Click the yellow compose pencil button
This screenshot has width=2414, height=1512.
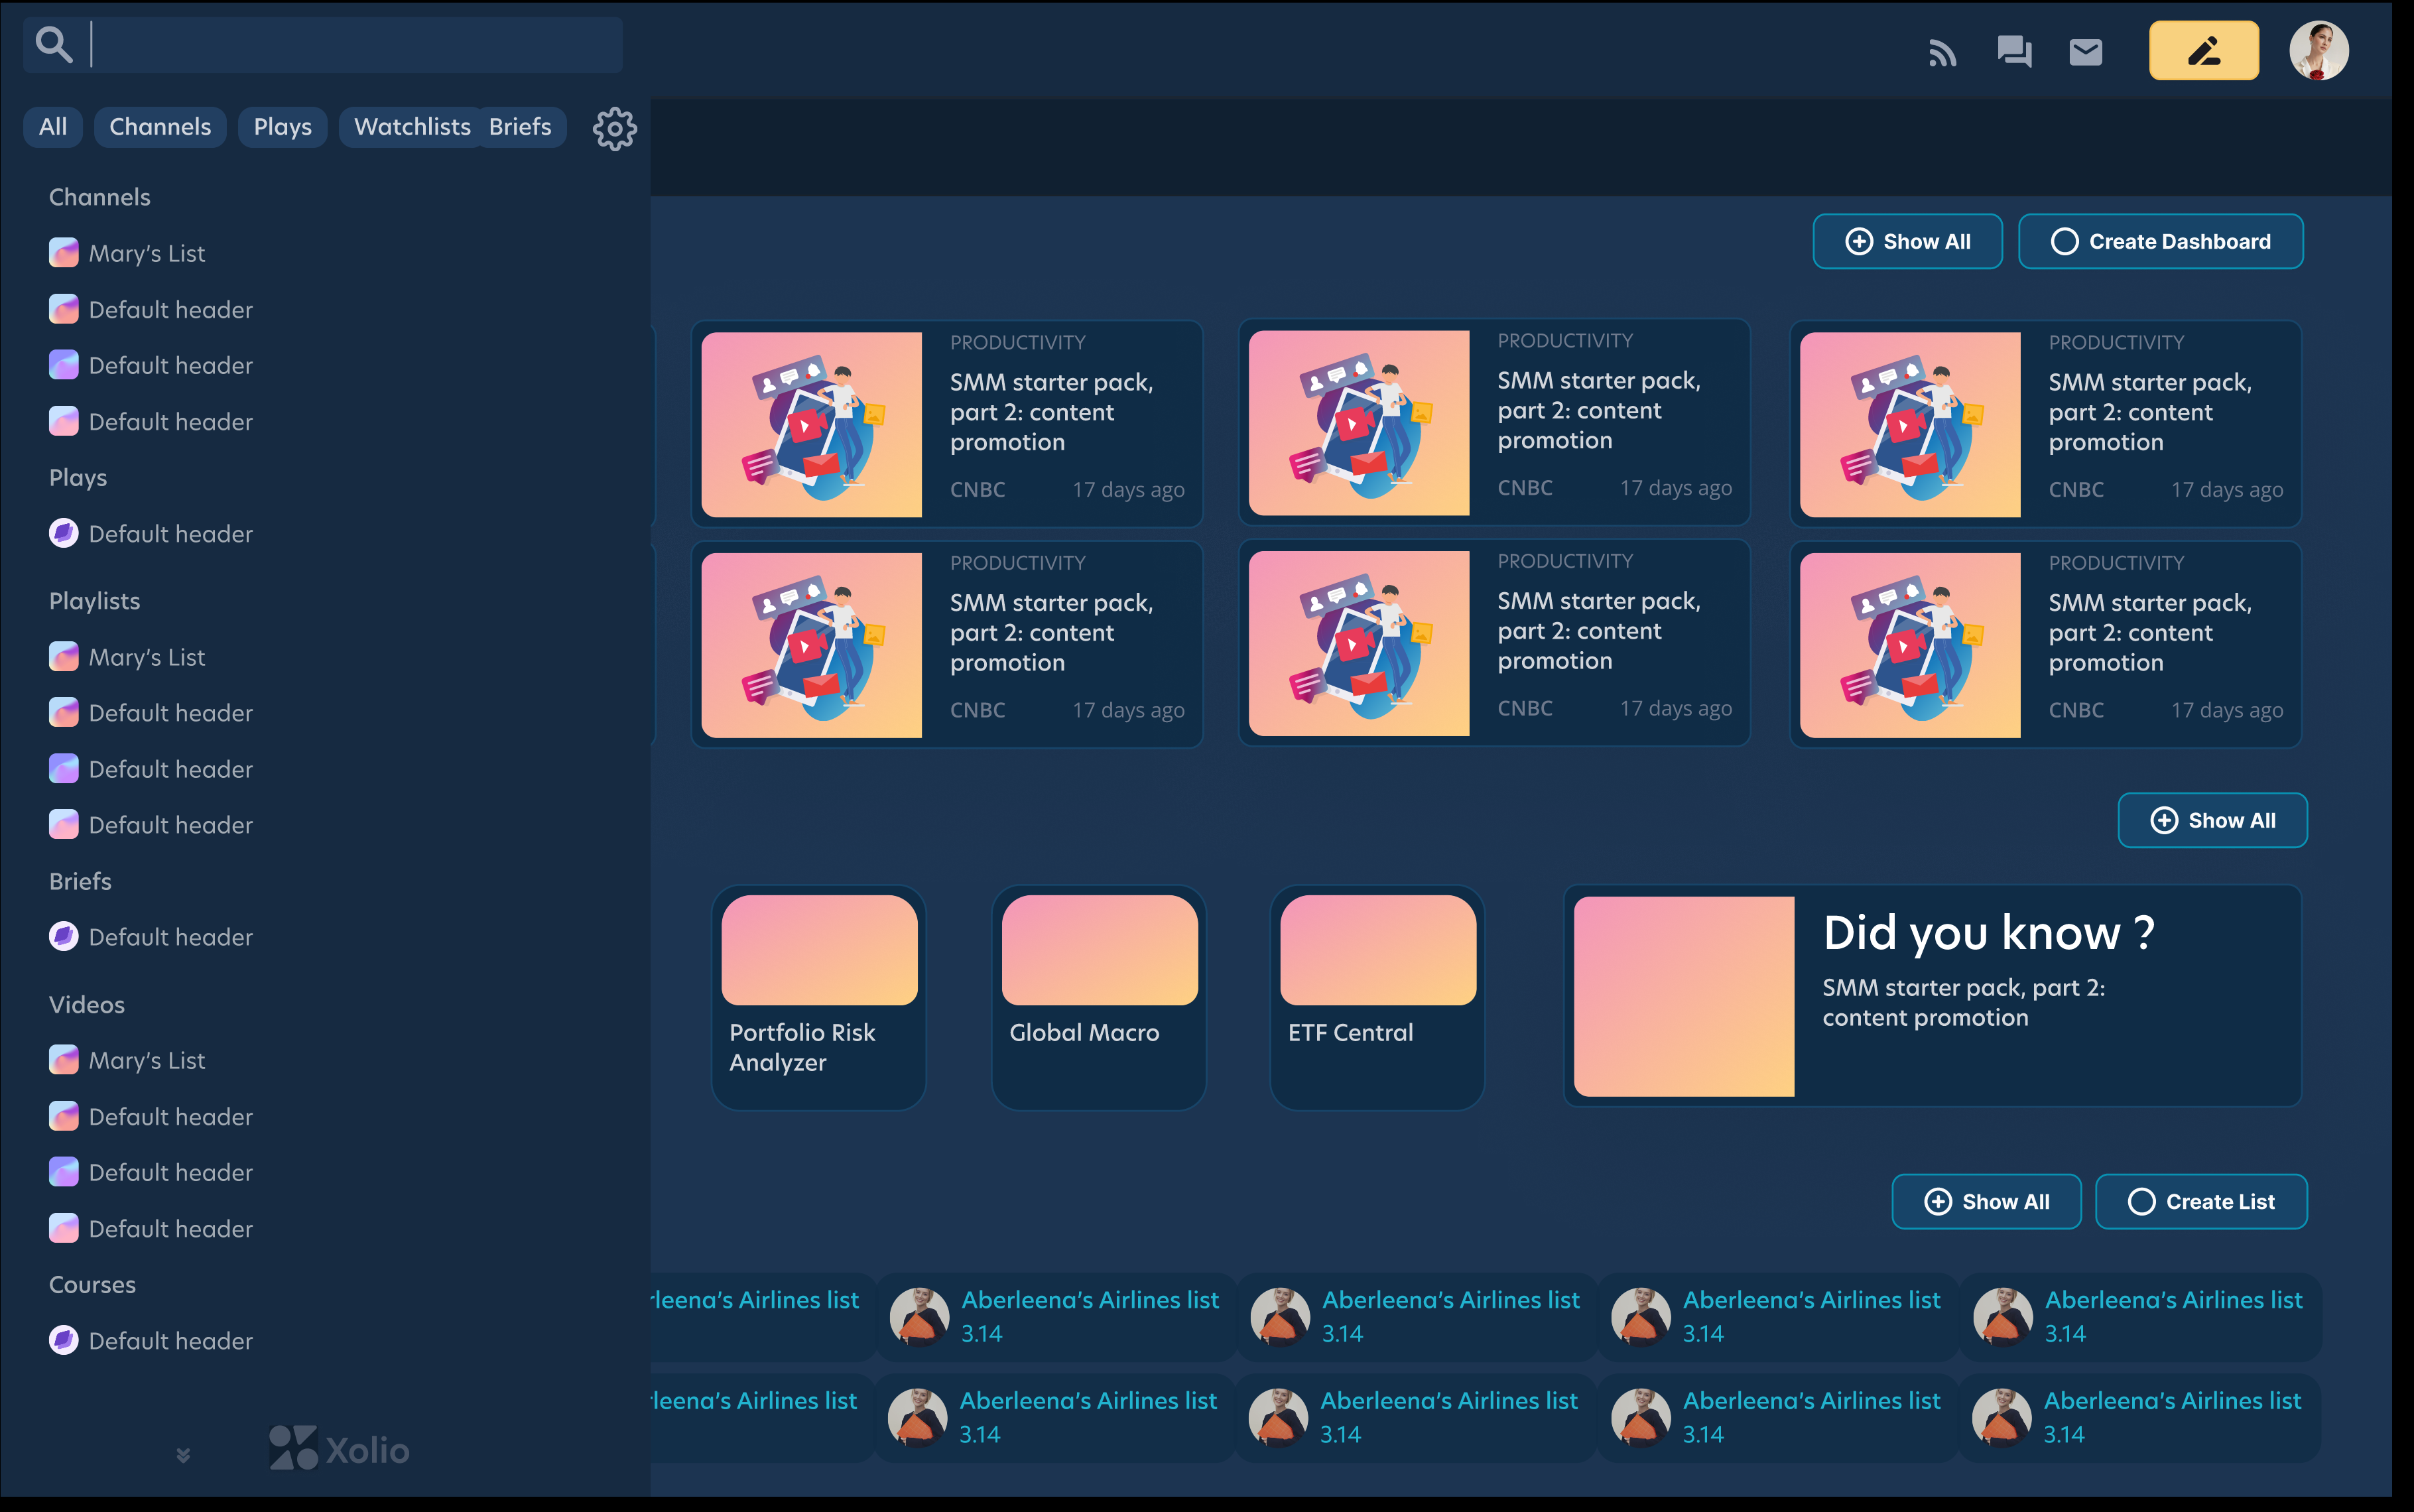point(2203,51)
